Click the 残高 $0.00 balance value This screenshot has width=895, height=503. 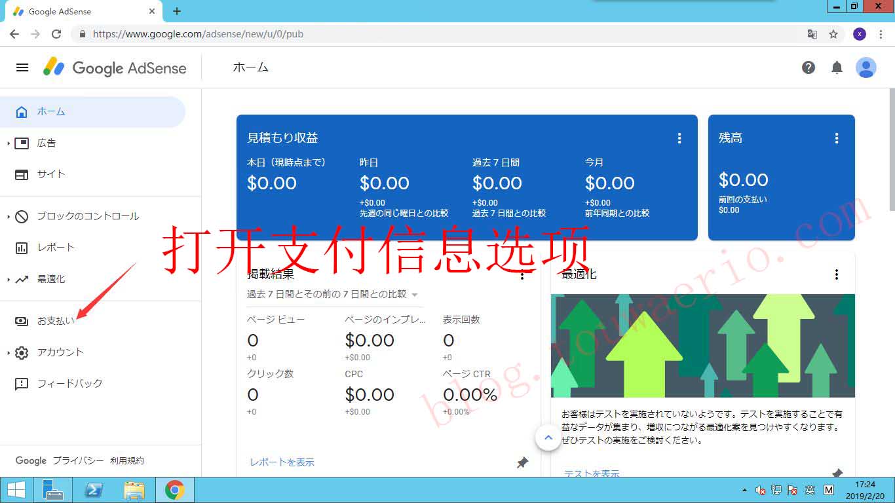[x=744, y=179]
